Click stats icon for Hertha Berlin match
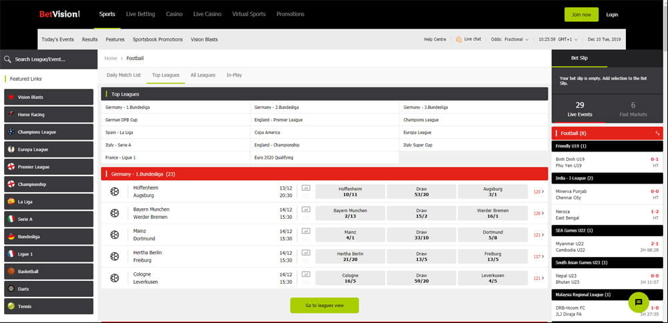Screen dimensions: 668x323 pos(306,253)
